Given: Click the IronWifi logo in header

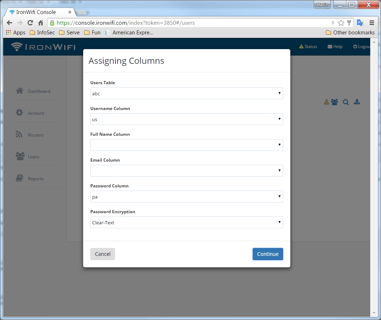Looking at the screenshot, I should [x=43, y=47].
